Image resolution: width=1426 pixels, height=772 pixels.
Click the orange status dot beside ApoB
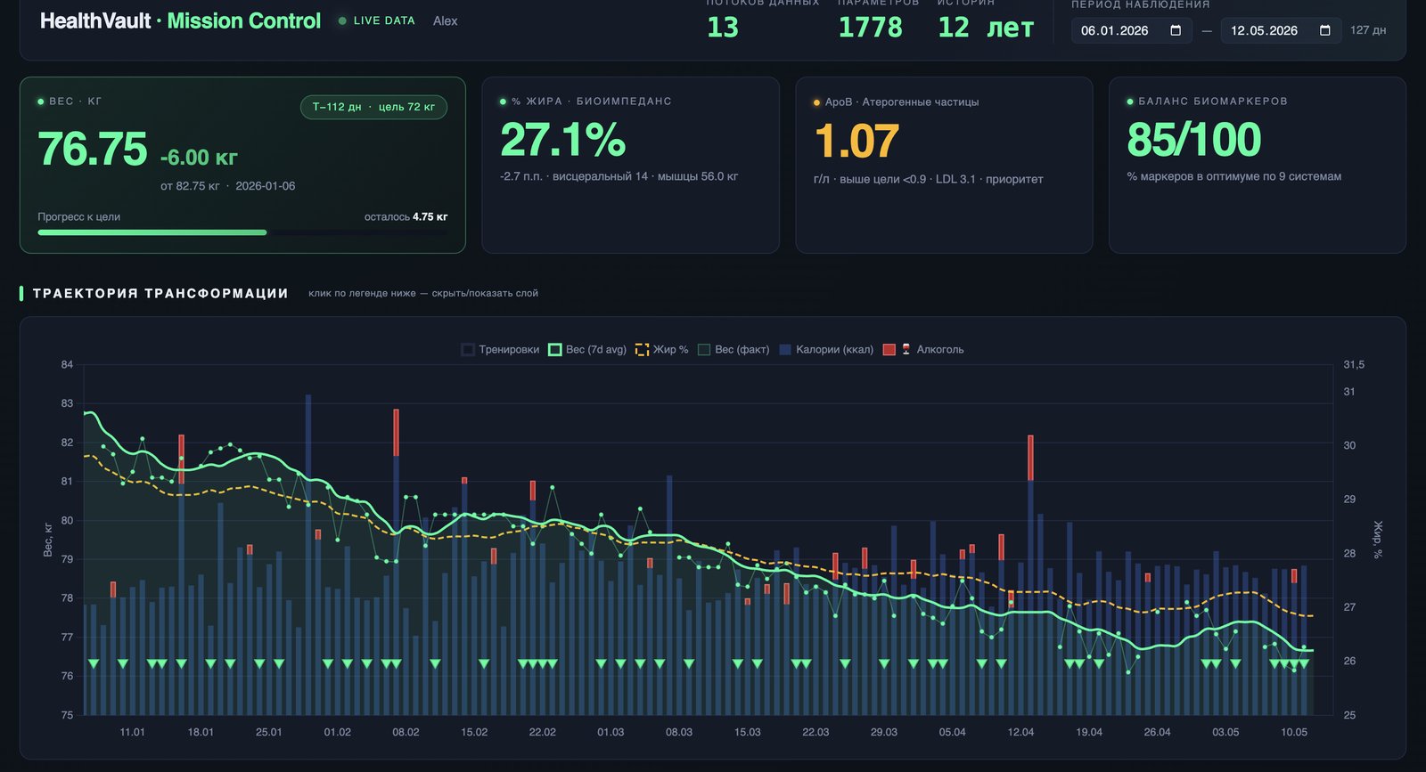click(816, 102)
